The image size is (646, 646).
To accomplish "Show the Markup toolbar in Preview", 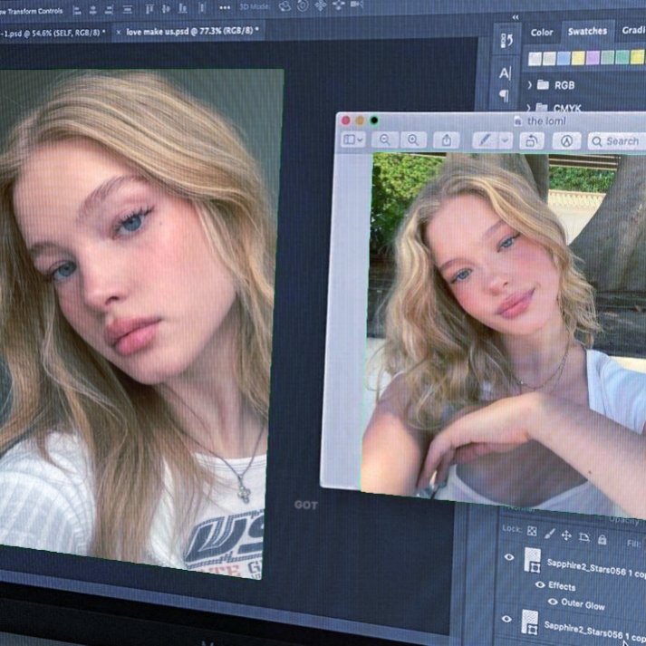I will click(x=566, y=141).
